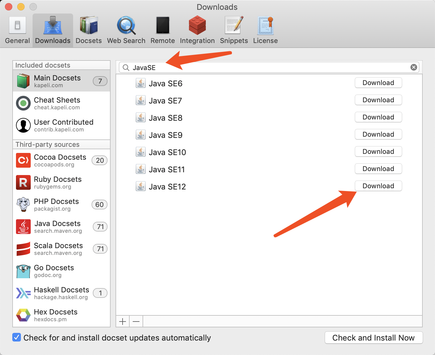Select the Scala Docsets red icon
This screenshot has height=355, width=435.
pyautogui.click(x=23, y=249)
